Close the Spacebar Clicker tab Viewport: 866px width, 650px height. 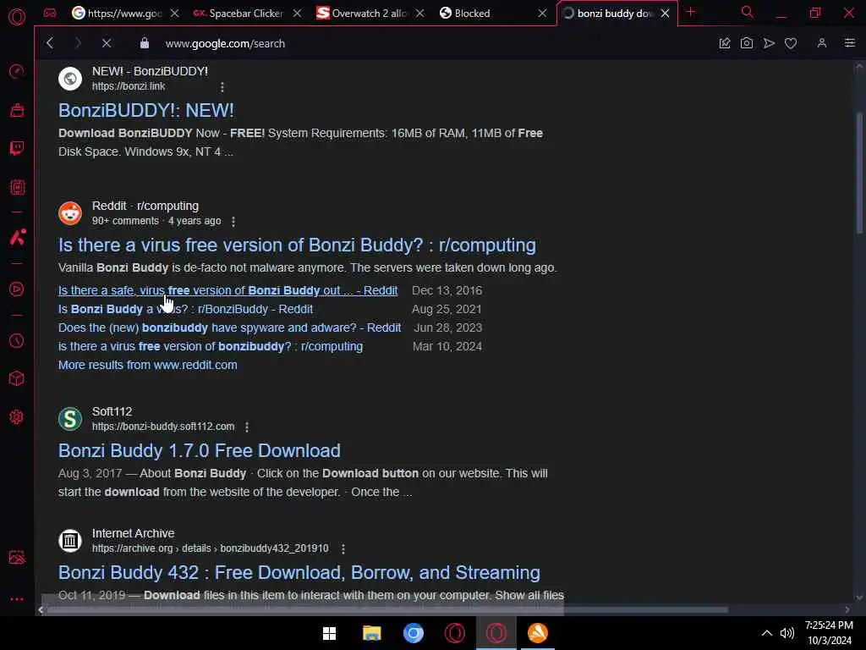click(x=297, y=14)
